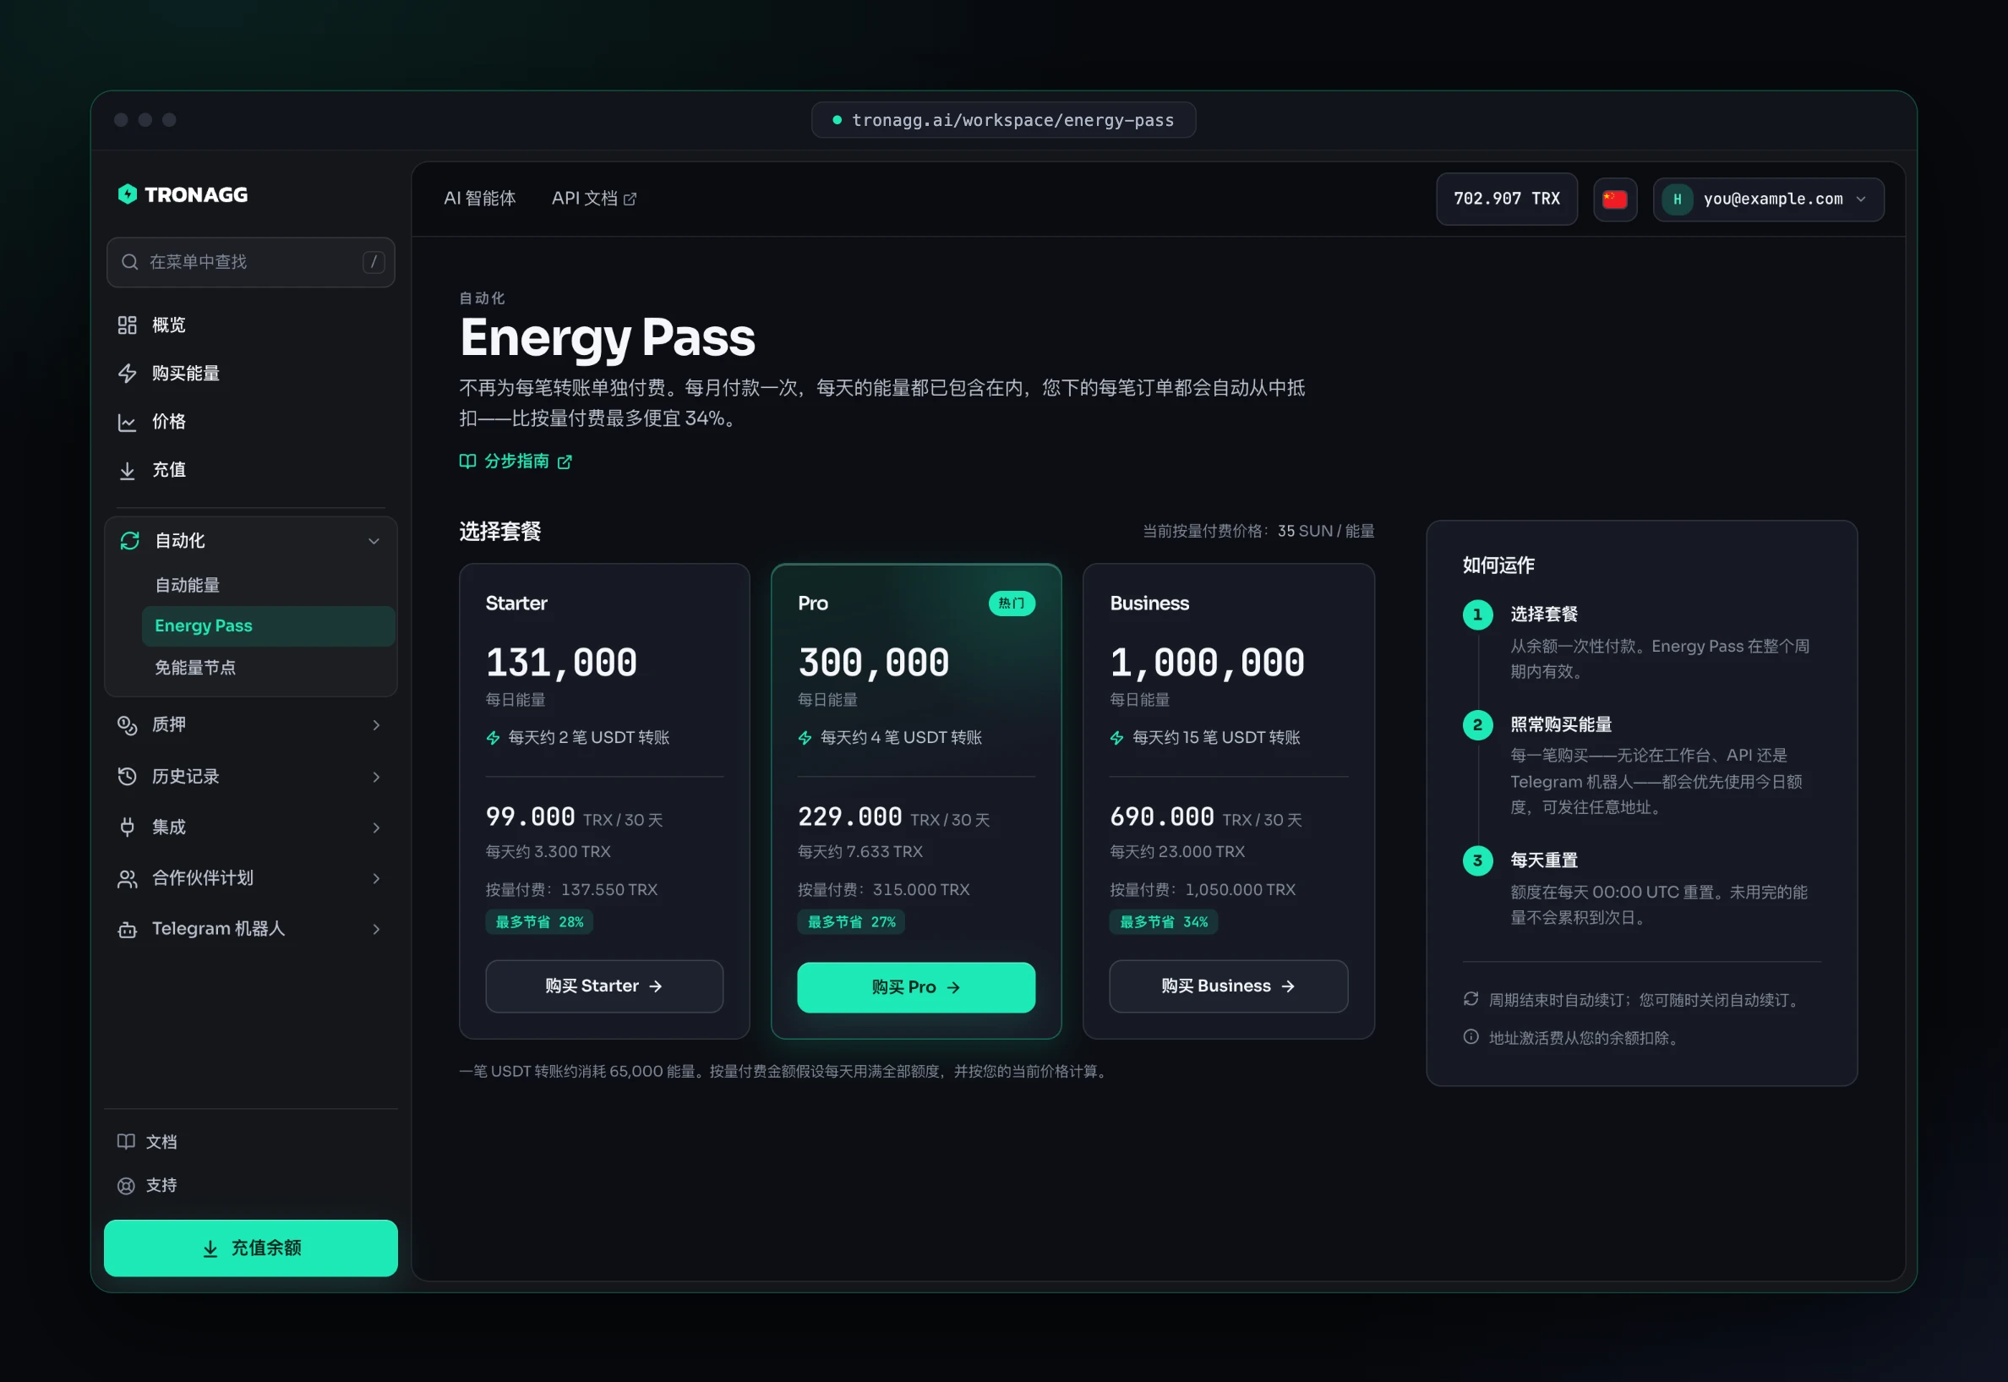Click the lightning icon on Business card
Image resolution: width=2008 pixels, height=1382 pixels.
(1117, 738)
